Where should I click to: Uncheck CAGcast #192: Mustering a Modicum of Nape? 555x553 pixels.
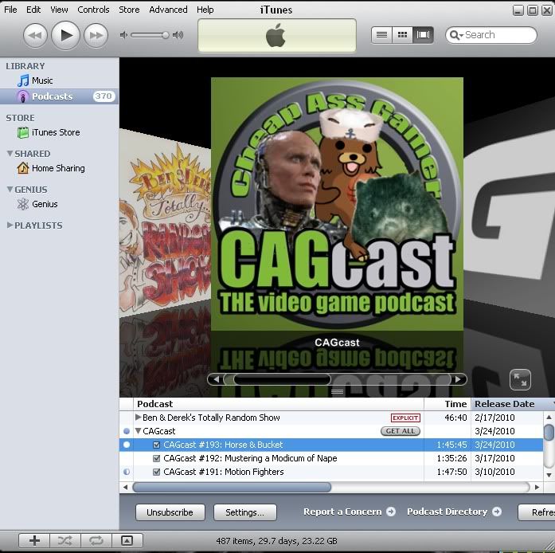[x=156, y=458]
